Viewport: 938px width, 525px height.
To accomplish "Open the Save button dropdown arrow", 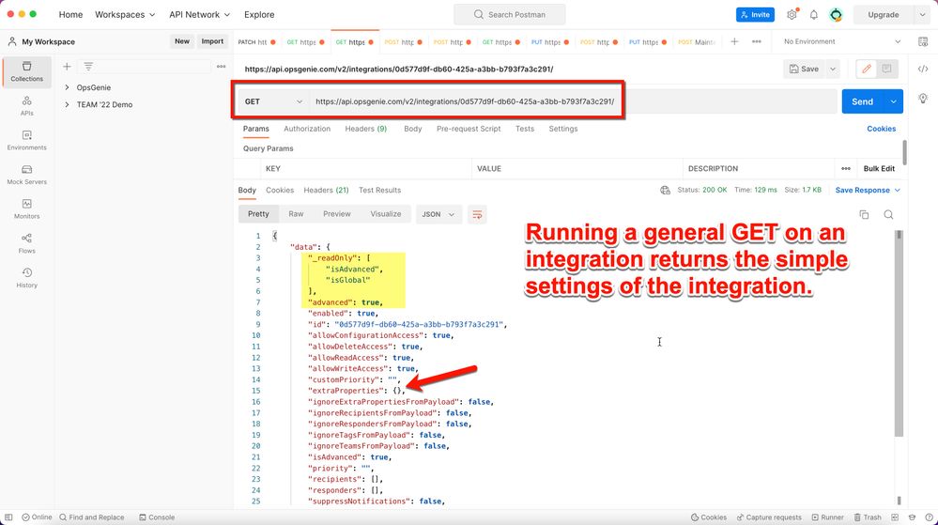I will [x=833, y=69].
